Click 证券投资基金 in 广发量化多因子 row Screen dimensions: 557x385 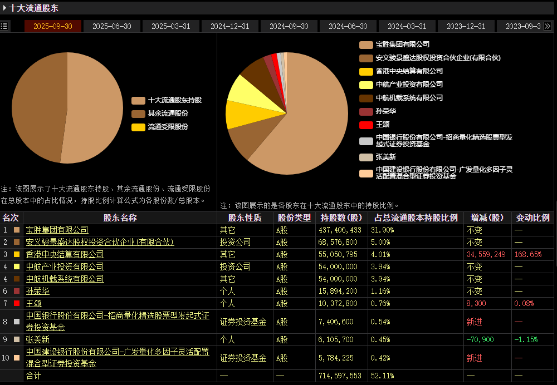[243, 358]
